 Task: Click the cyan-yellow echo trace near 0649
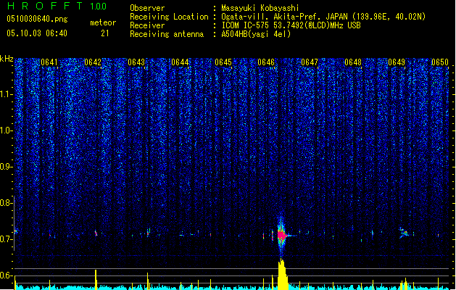404,233
